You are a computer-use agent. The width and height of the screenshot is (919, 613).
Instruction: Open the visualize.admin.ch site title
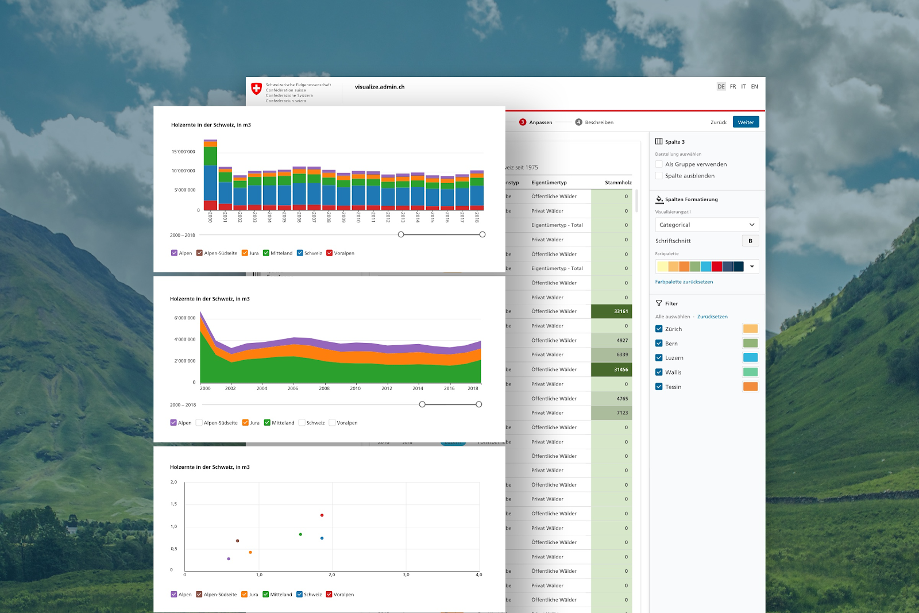(x=379, y=87)
